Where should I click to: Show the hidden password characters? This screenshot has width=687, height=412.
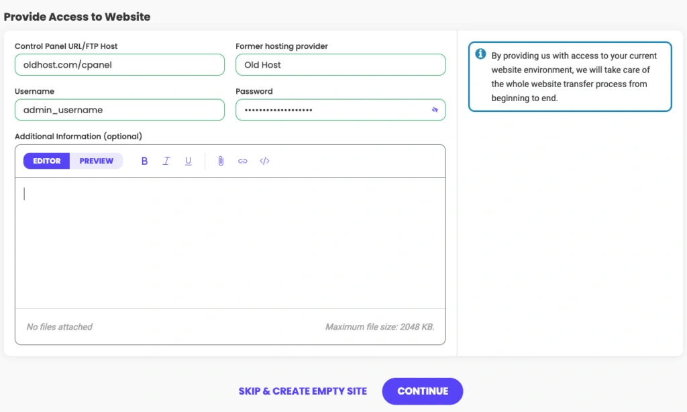(435, 110)
